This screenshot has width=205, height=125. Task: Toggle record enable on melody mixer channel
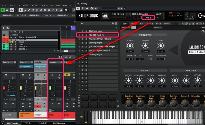coord(38,107)
